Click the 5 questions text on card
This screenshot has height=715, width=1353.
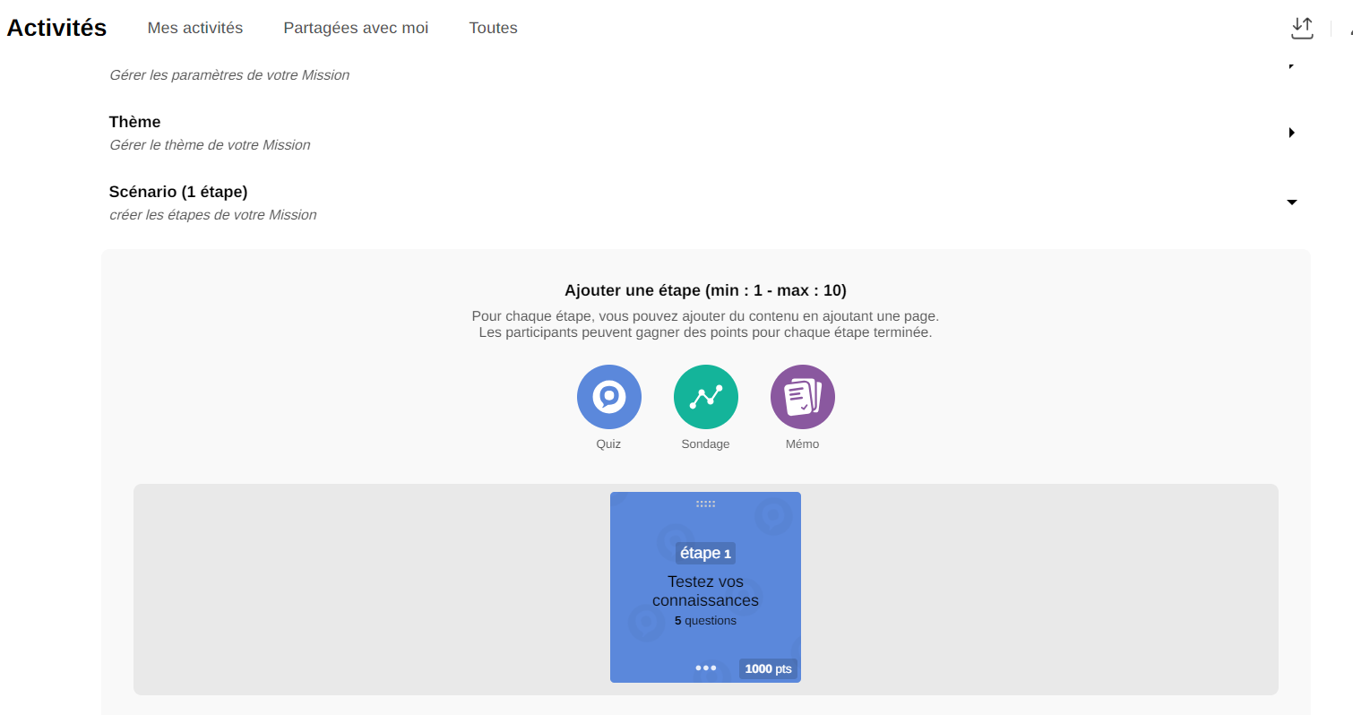[x=705, y=621]
